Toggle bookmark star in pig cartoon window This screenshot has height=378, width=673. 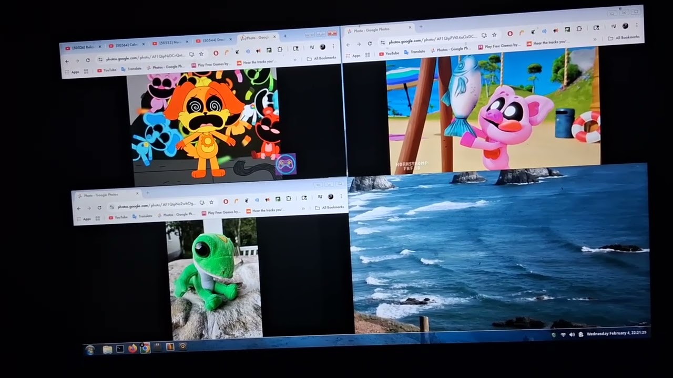pos(494,35)
